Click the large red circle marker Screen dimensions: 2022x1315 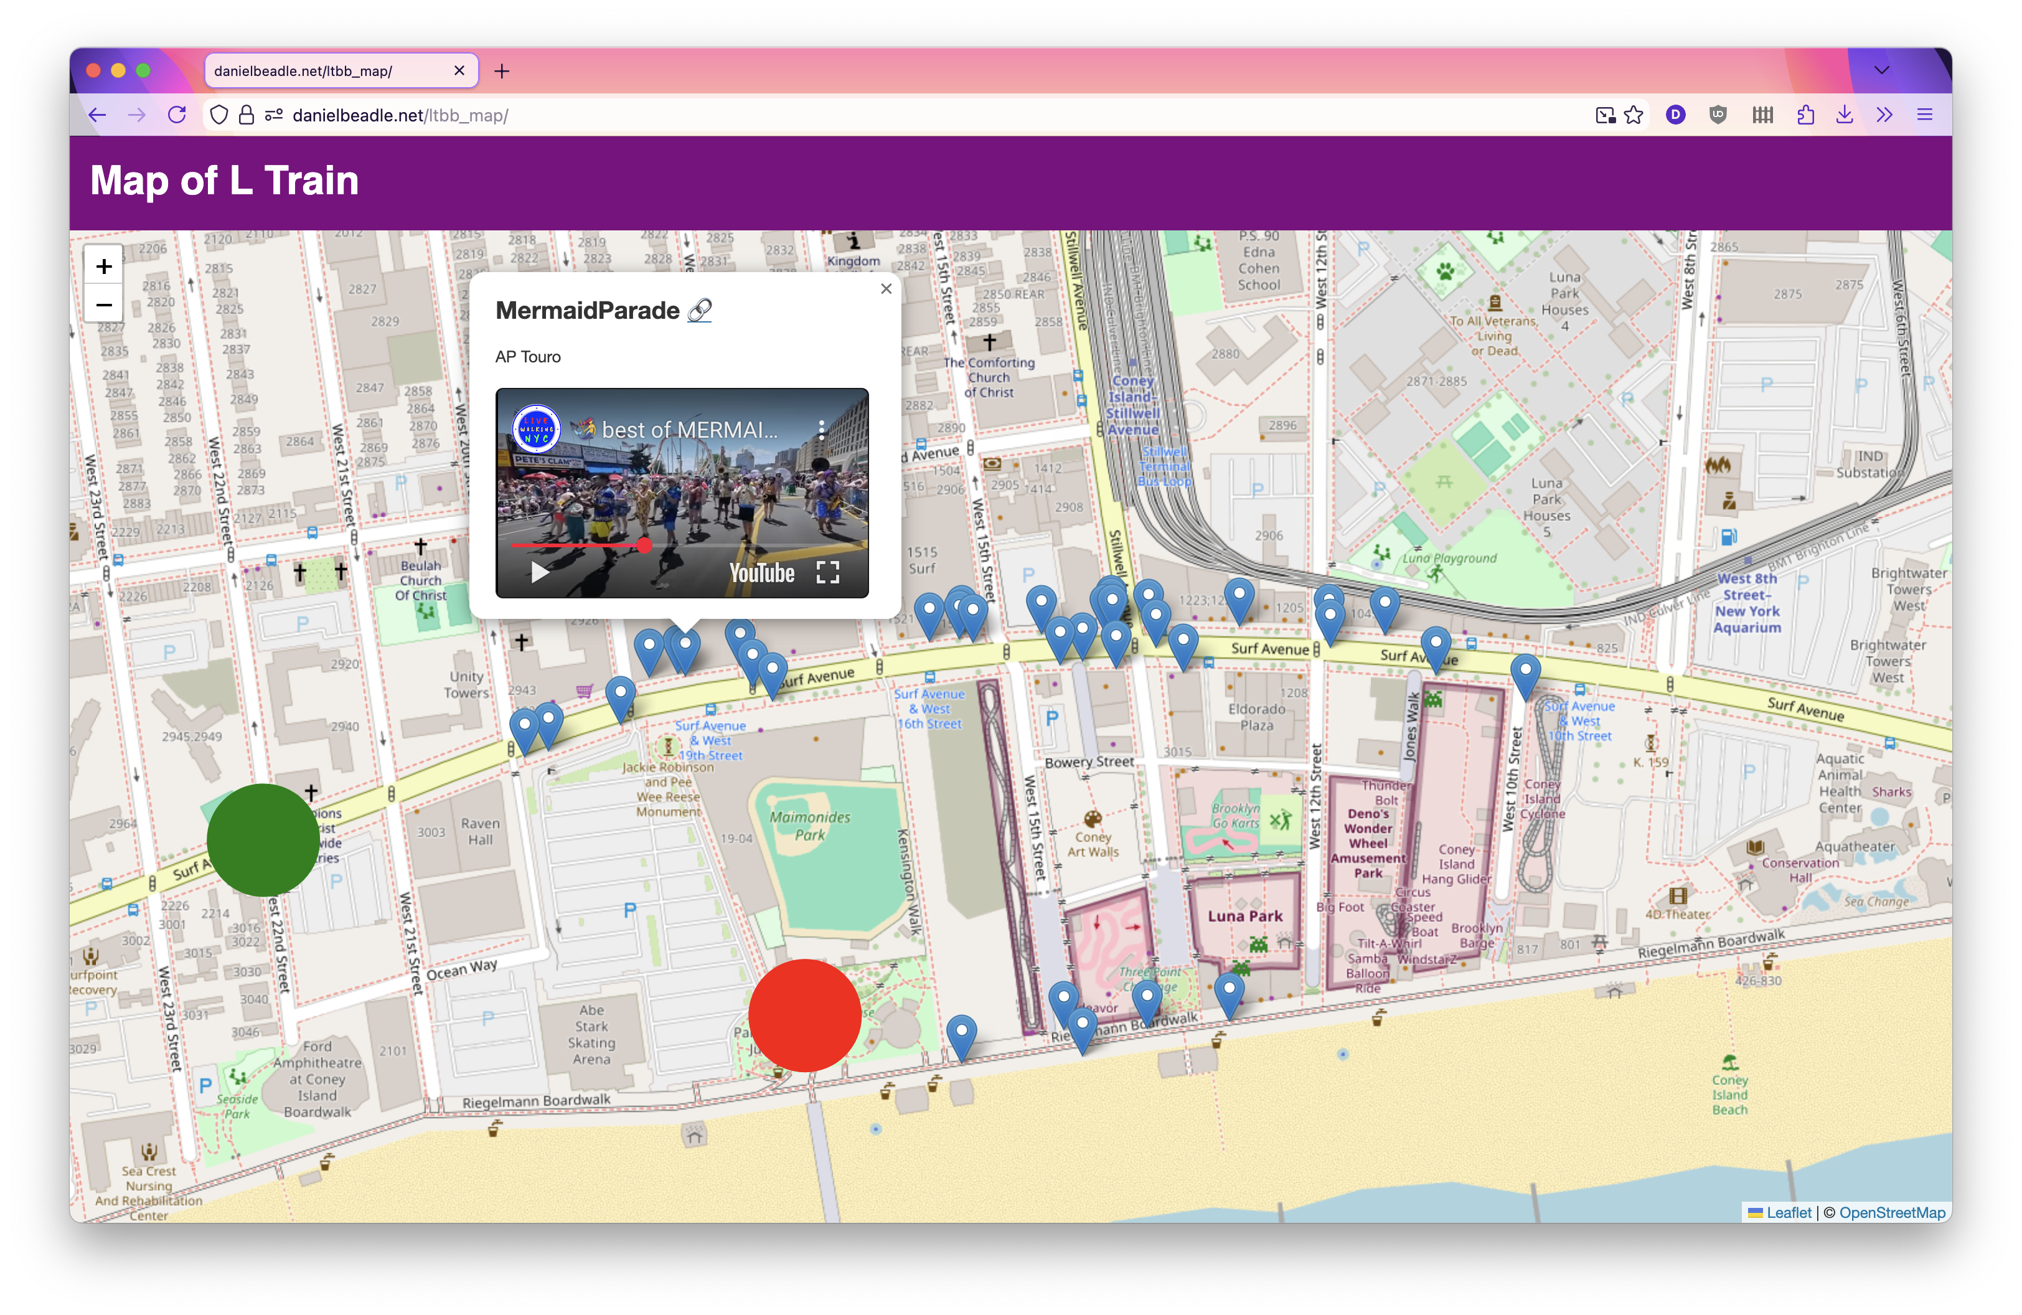(804, 1016)
